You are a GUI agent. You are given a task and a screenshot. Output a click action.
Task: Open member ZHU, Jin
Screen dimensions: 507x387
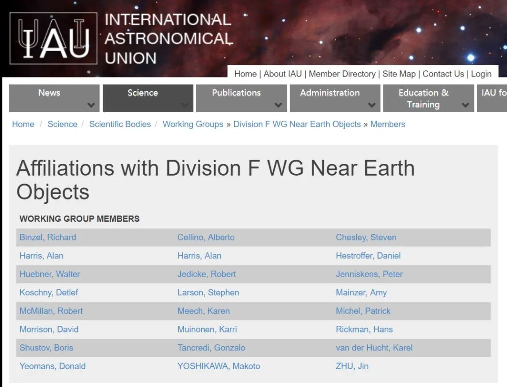pyautogui.click(x=352, y=366)
